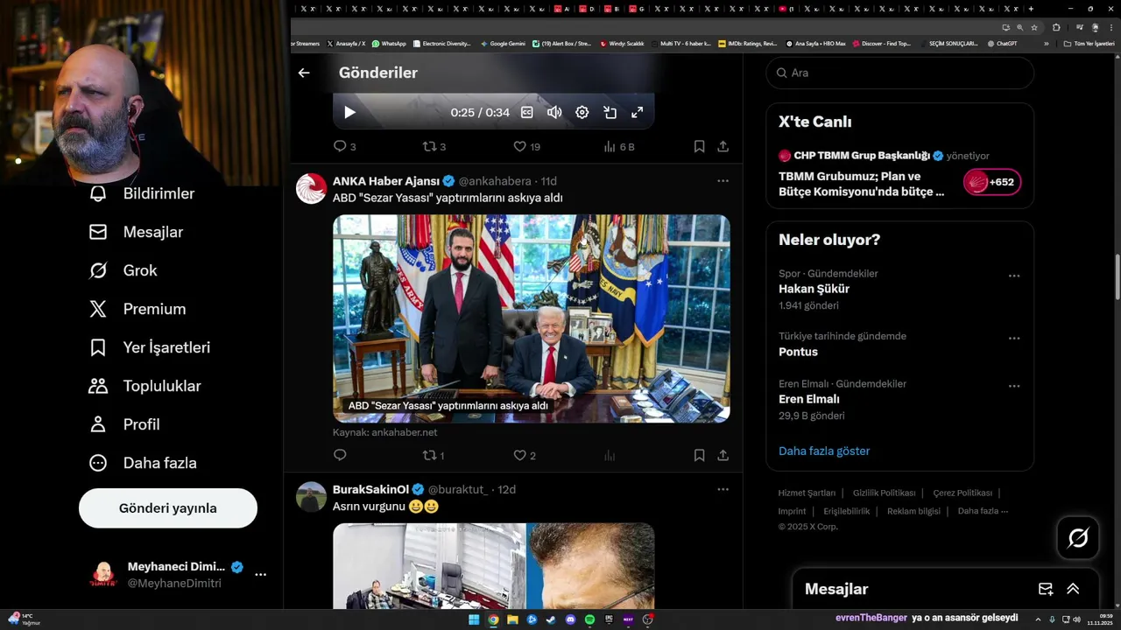
Task: Open Mesajlar in the sidebar
Action: click(x=136, y=232)
